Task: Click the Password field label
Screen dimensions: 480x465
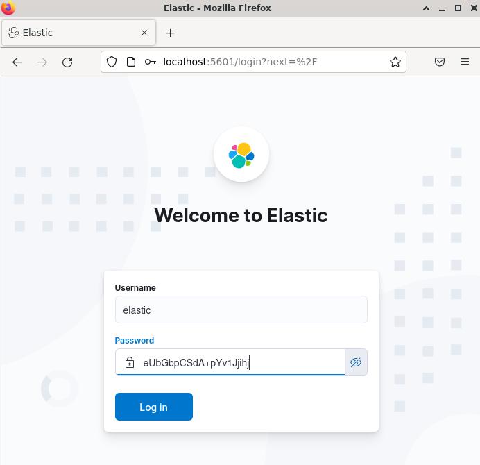Action: point(134,340)
